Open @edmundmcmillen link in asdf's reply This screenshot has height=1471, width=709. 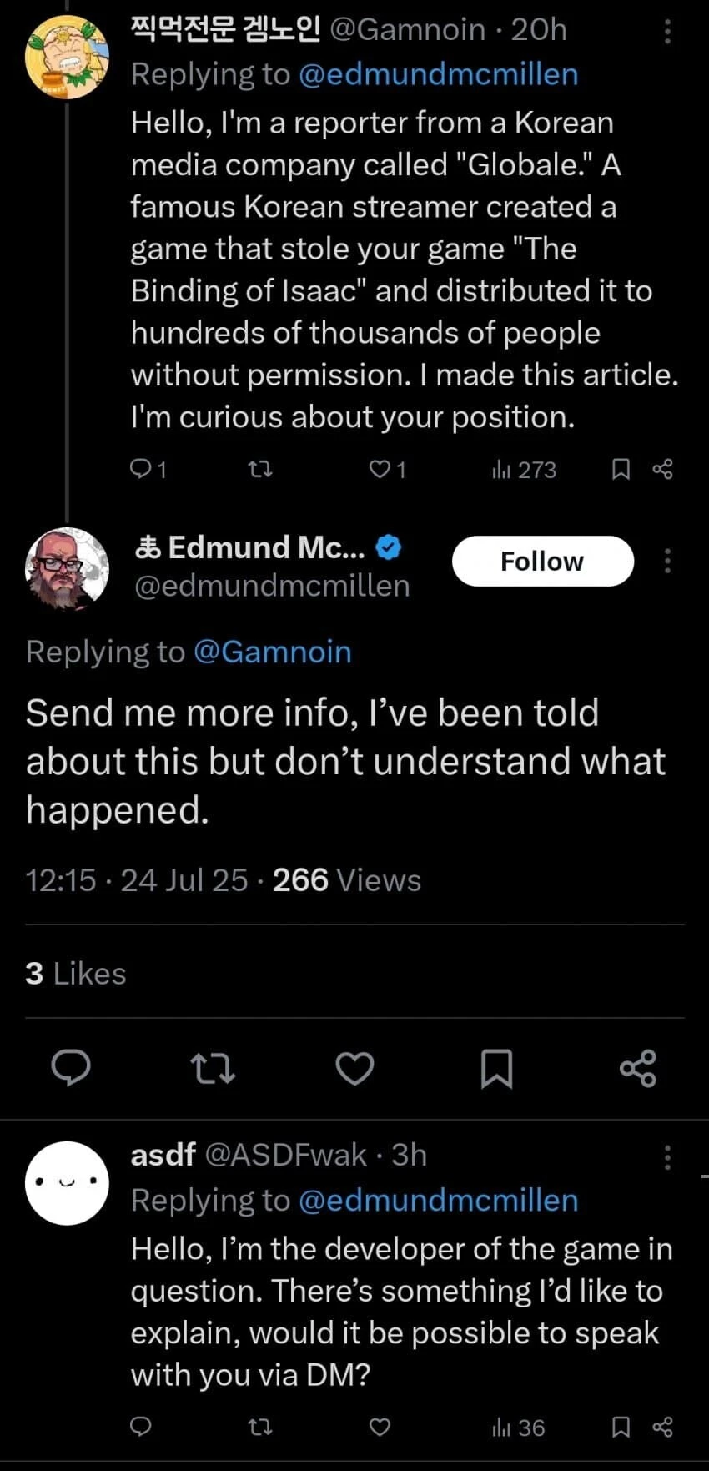click(438, 1200)
